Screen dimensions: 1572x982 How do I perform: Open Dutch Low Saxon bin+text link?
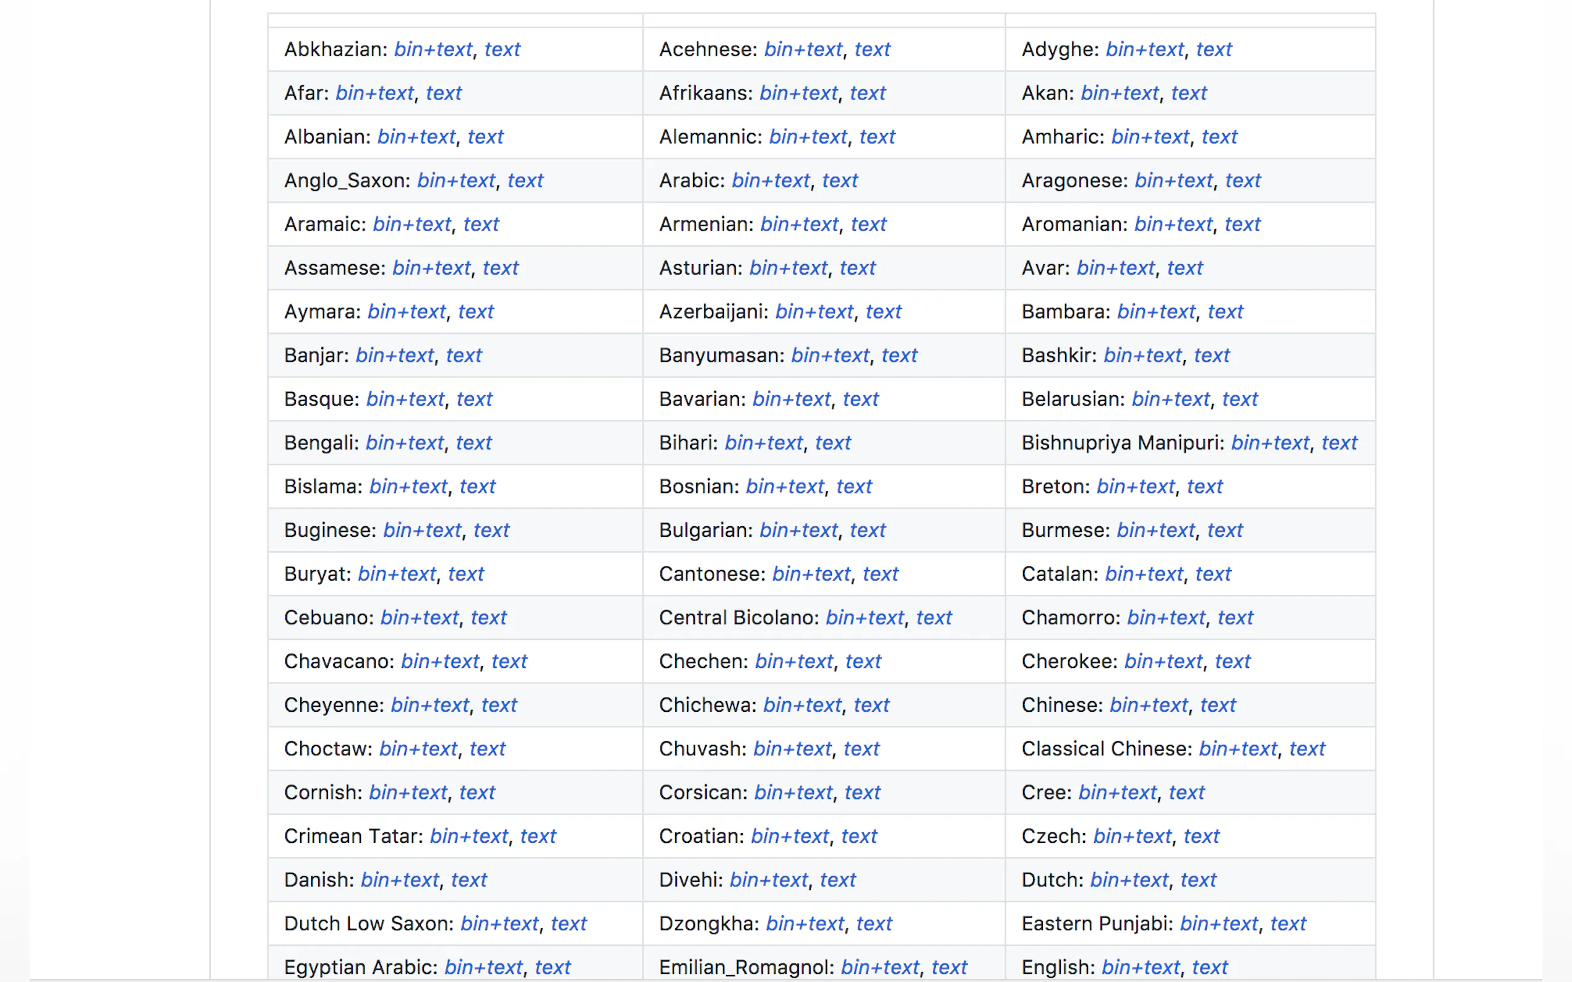(499, 923)
